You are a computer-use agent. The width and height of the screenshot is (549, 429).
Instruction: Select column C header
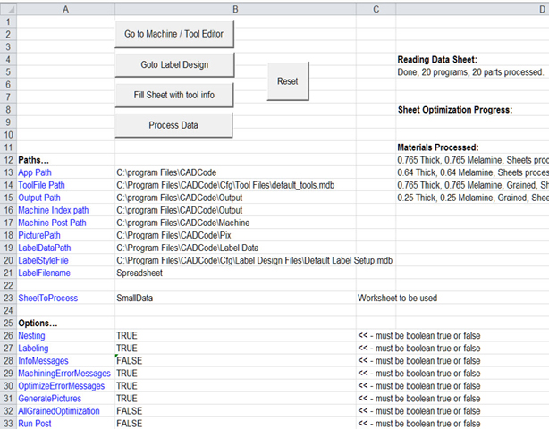coord(376,10)
